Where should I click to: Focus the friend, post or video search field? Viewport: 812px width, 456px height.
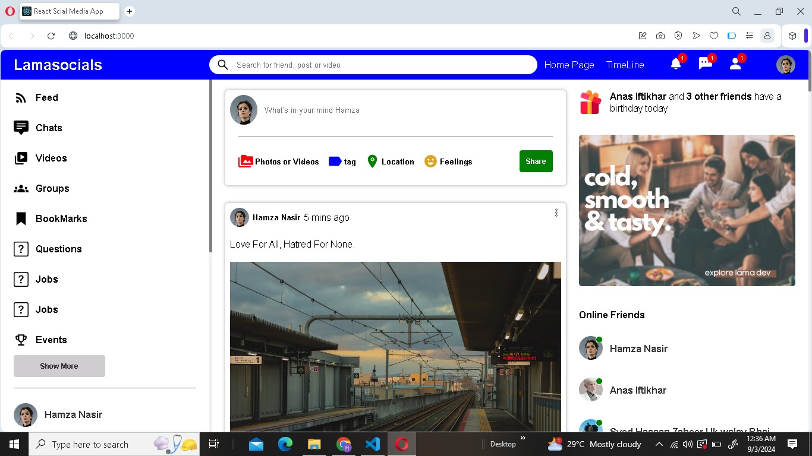pyautogui.click(x=380, y=65)
